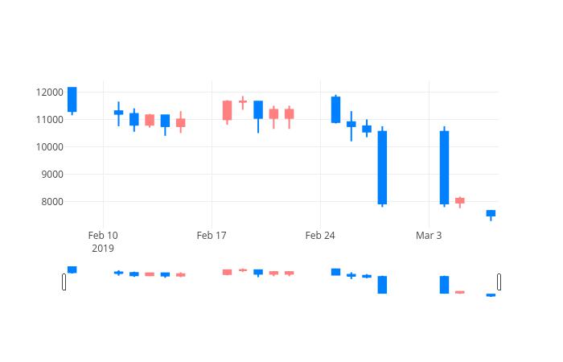Click the small red candle near 8000
The width and height of the screenshot is (563, 362).
[x=460, y=202]
